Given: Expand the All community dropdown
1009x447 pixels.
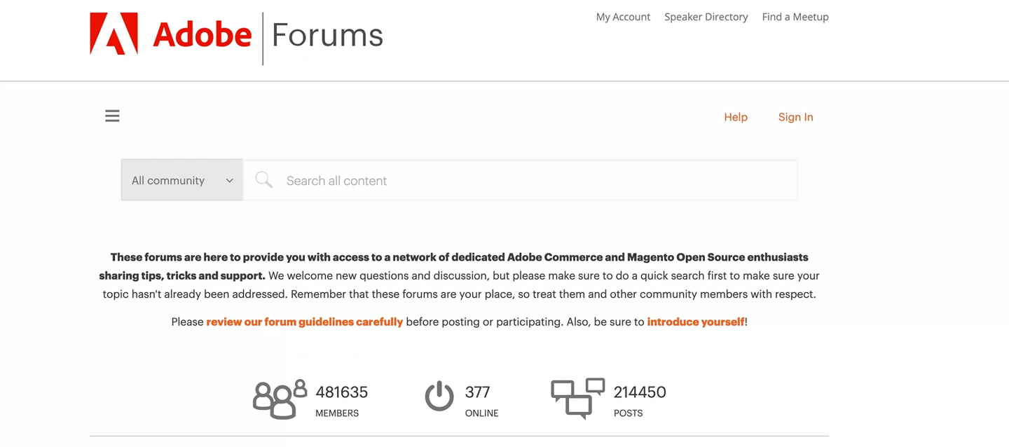Looking at the screenshot, I should 181,180.
